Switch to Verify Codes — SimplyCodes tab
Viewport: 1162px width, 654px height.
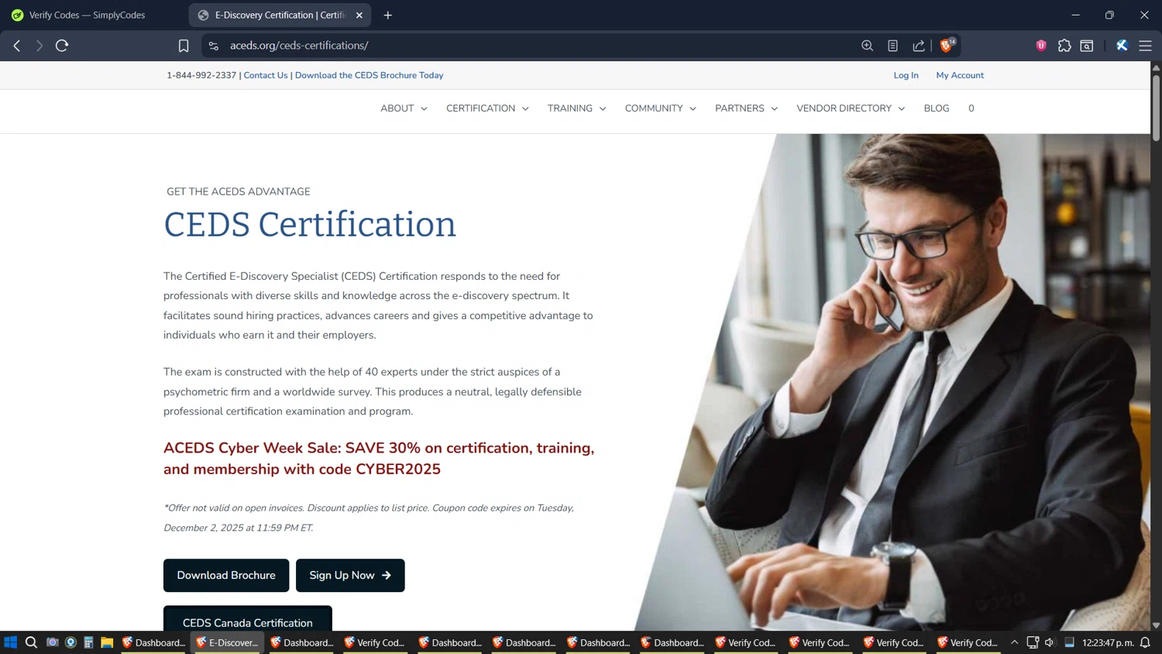click(87, 15)
